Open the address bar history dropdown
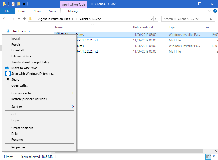Screen dimensions: 218x160 coord(151,19)
